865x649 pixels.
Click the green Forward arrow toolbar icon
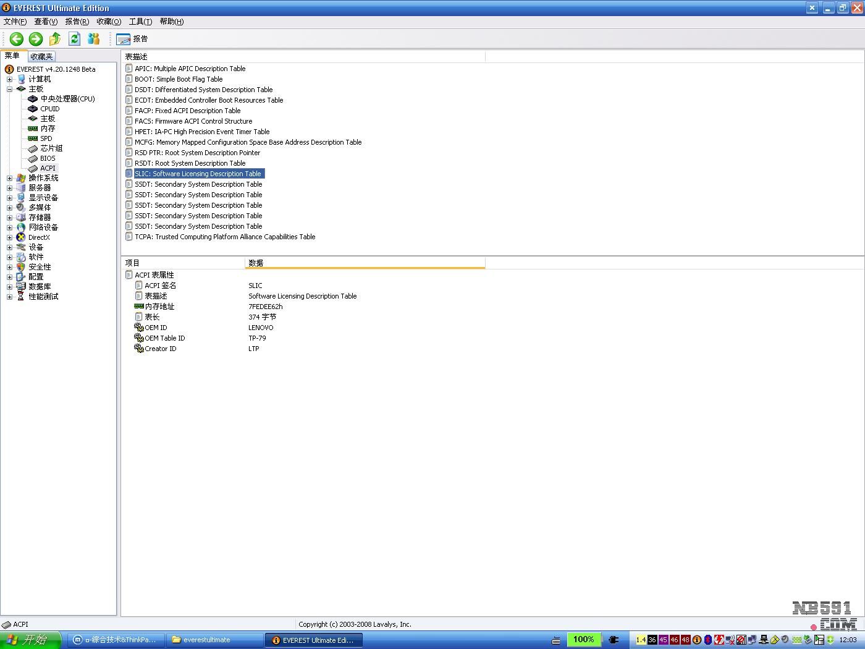click(x=36, y=39)
